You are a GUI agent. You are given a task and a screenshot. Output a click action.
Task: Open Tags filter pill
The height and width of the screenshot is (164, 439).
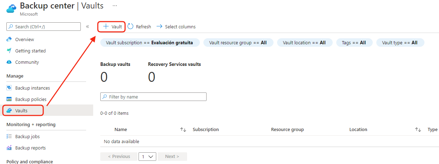[x=354, y=43]
